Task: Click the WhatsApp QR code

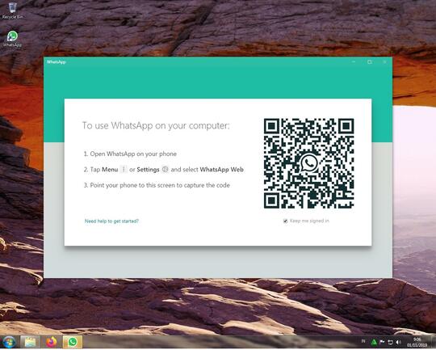Action: (x=308, y=163)
